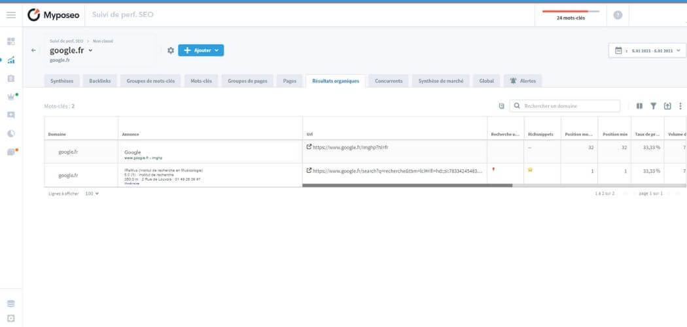Open the bottom settings square sidebar icon
The height and width of the screenshot is (327, 687).
point(11,318)
